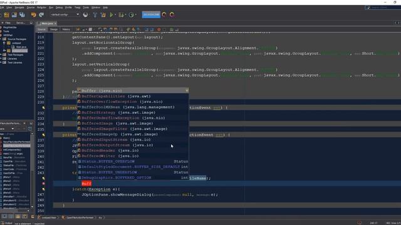401x225 pixels.
Task: Switch to the Design view button
Action: pos(54,29)
